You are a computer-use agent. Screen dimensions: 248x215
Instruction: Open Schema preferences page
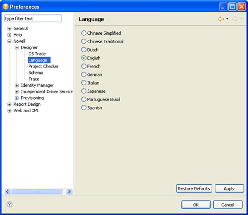36,72
